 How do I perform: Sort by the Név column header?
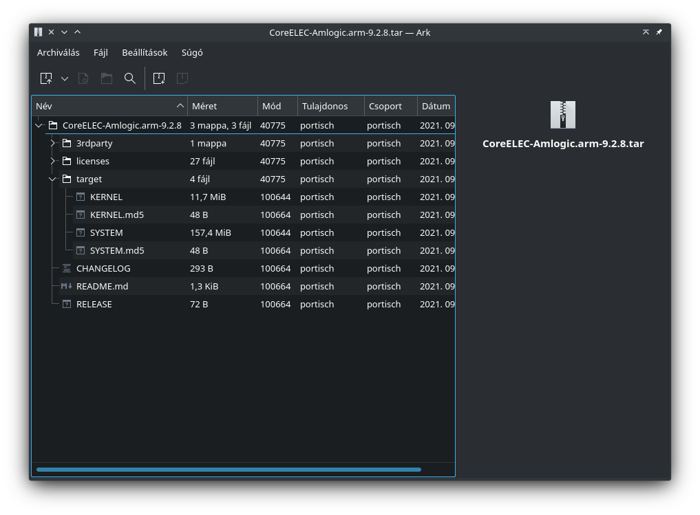pos(110,106)
